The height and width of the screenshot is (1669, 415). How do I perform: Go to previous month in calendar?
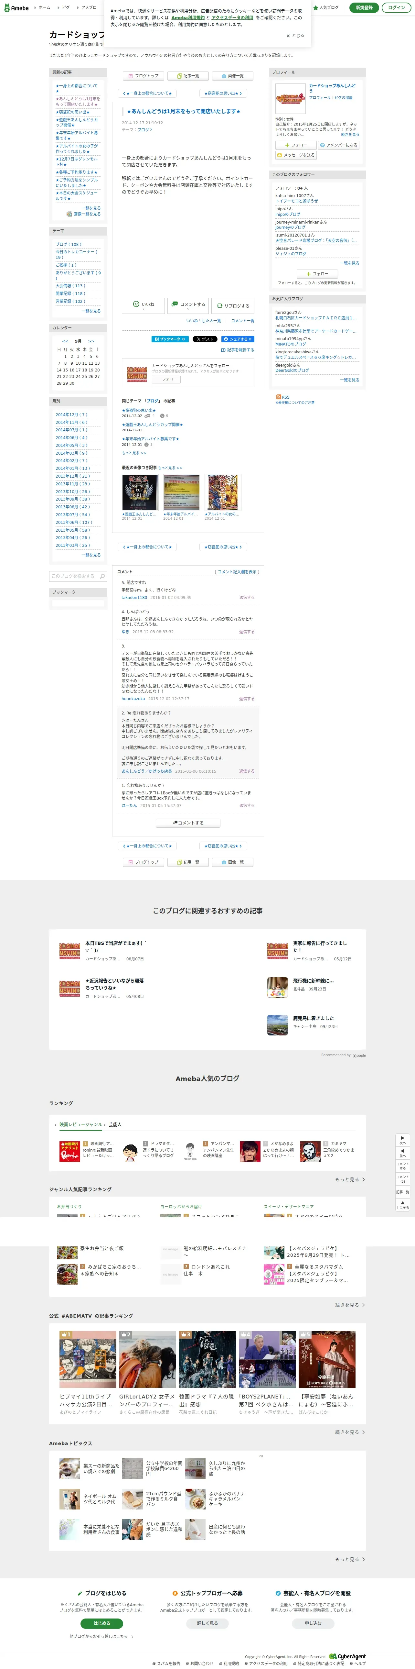pyautogui.click(x=65, y=341)
